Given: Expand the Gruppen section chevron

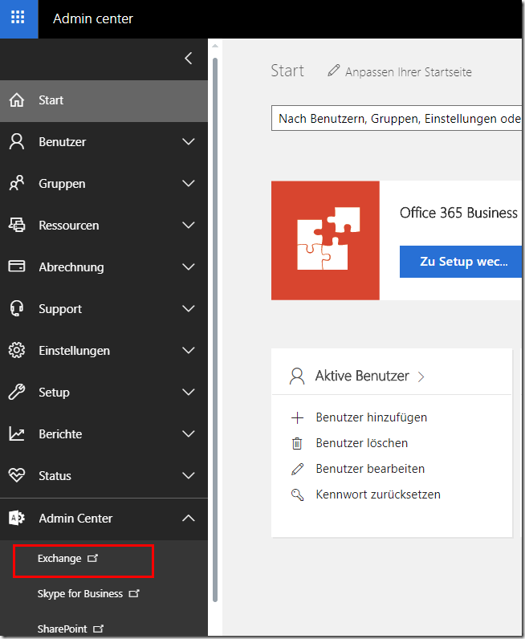Looking at the screenshot, I should pos(189,184).
